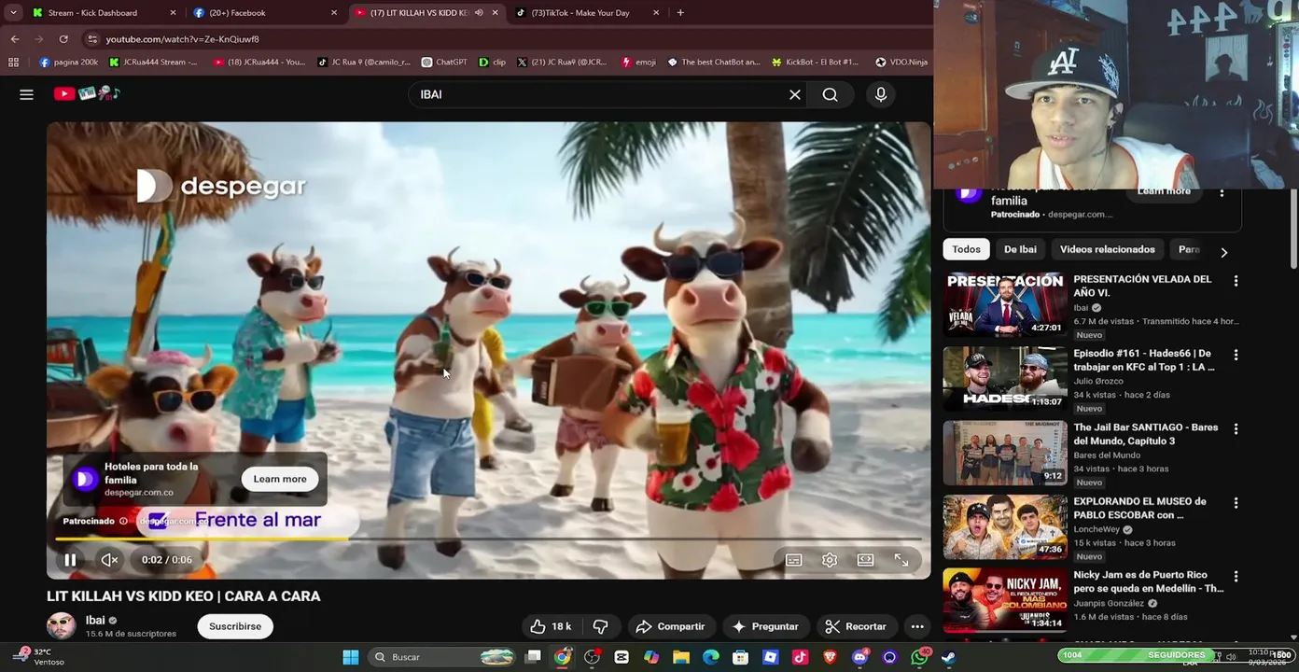This screenshot has width=1299, height=672.
Task: Pause the video playback
Action: [70, 560]
